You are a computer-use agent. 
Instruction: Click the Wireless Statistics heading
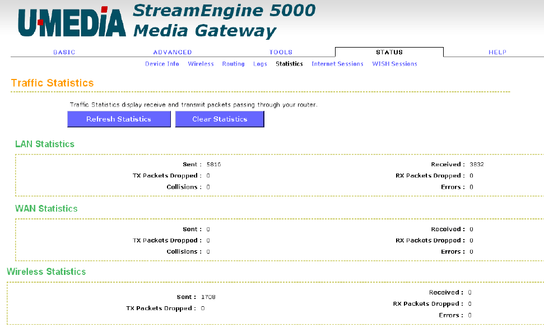coord(46,272)
